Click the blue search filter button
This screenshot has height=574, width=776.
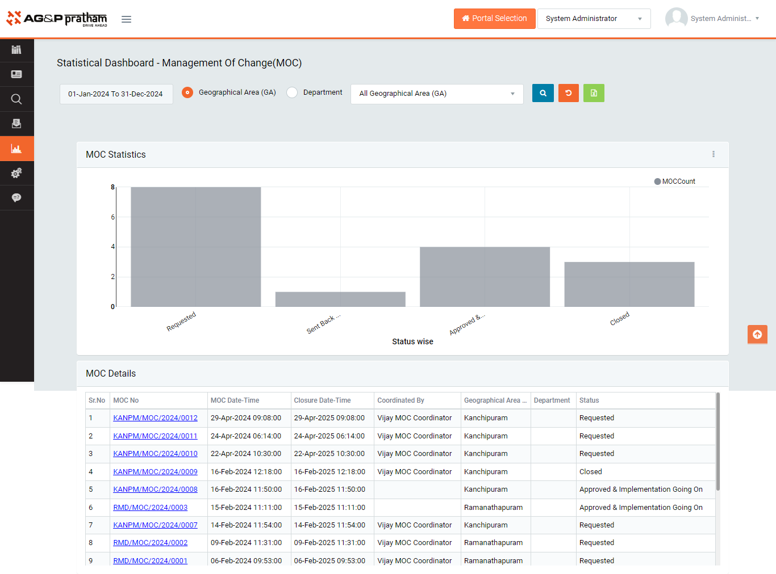tap(543, 93)
